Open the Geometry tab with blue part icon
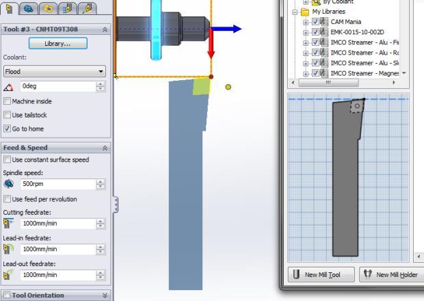The image size is (424, 301). click(x=29, y=9)
